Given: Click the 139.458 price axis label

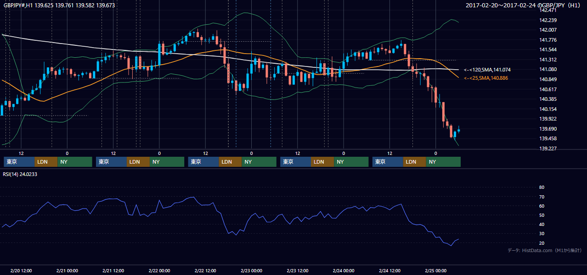Looking at the screenshot, I should point(548,138).
